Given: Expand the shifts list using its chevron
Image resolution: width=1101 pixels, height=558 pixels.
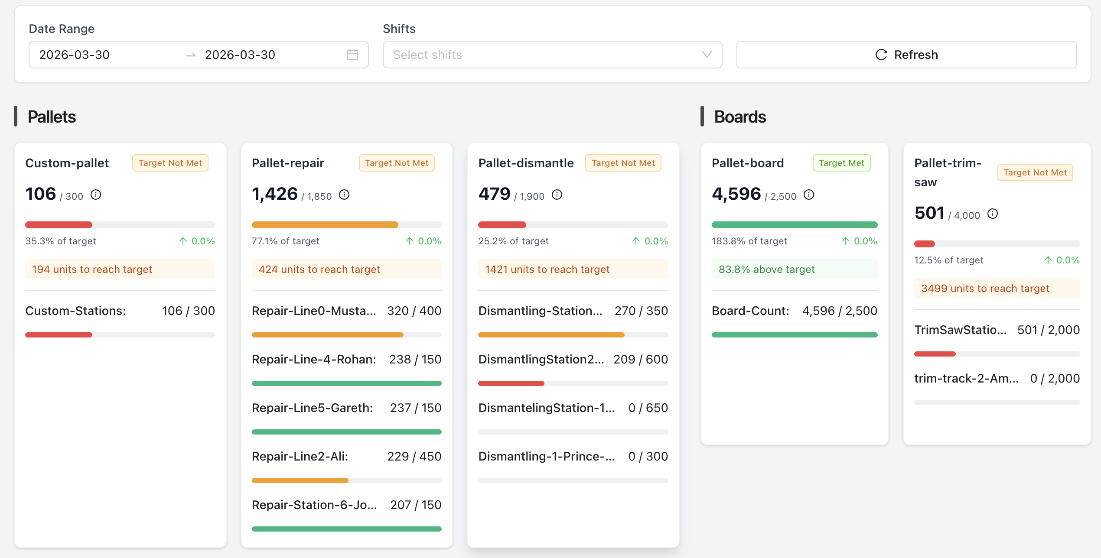Looking at the screenshot, I should (x=707, y=55).
